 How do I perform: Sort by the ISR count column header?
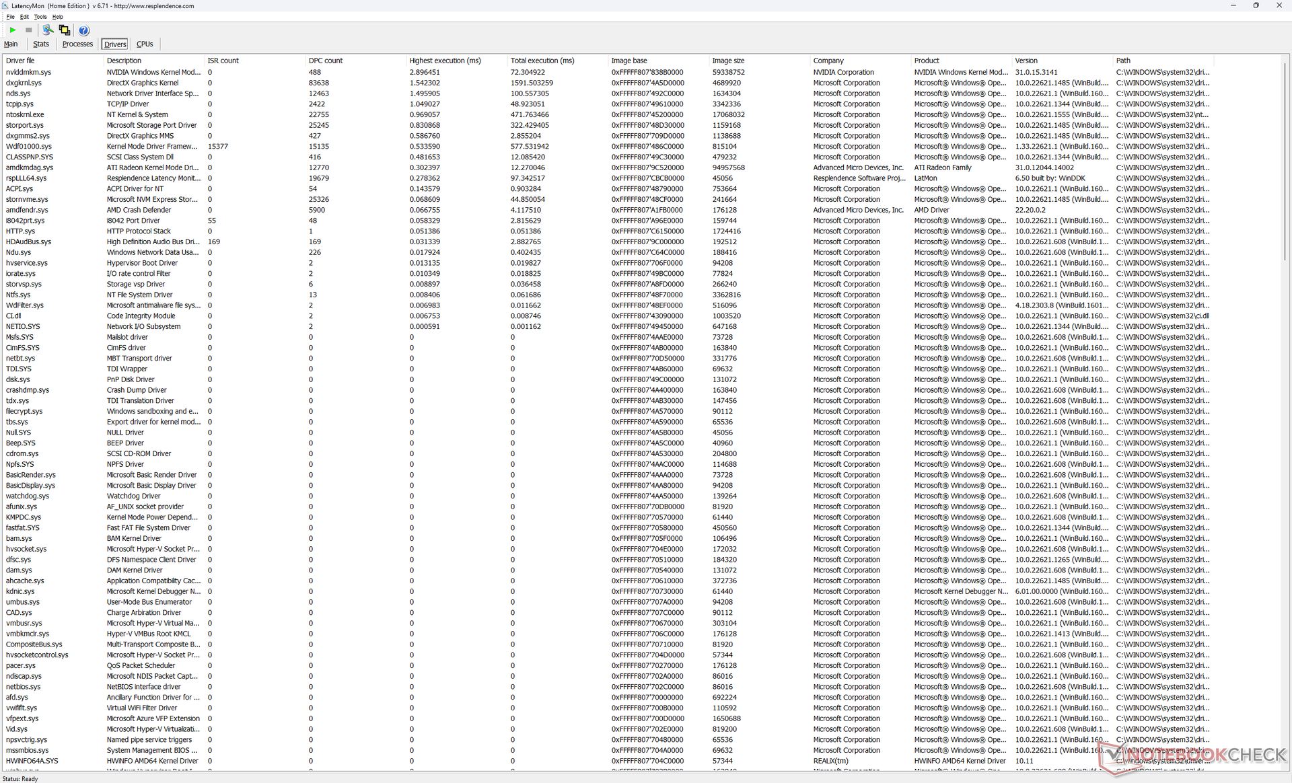point(255,61)
